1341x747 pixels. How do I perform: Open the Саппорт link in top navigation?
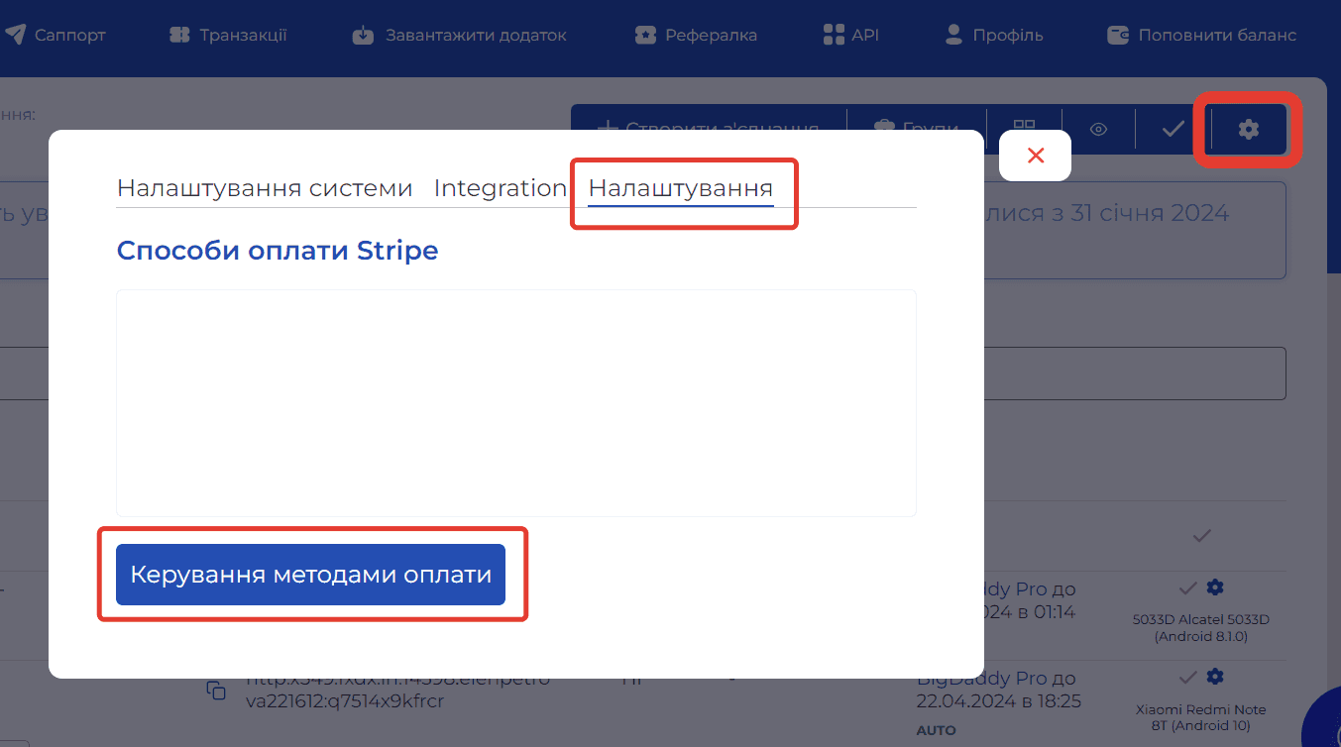tap(55, 36)
